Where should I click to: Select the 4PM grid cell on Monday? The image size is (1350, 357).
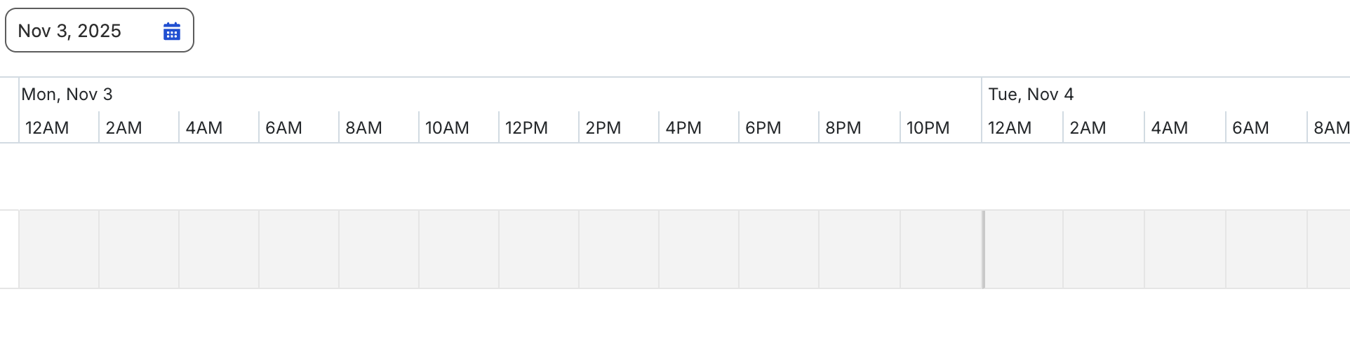pos(699,249)
